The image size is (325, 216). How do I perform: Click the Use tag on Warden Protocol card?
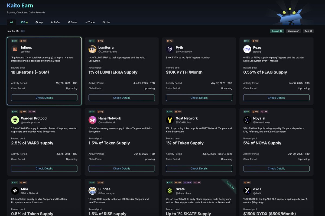[x=32, y=112]
